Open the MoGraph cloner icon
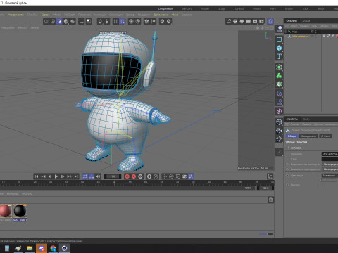Screen dimensions: 338x253 (x=279, y=84)
